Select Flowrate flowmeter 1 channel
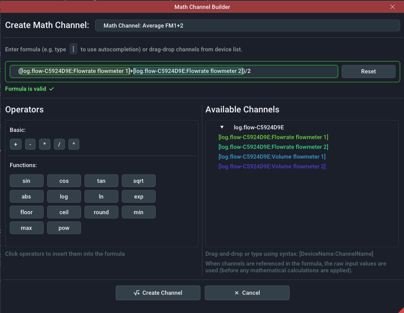 (273, 137)
